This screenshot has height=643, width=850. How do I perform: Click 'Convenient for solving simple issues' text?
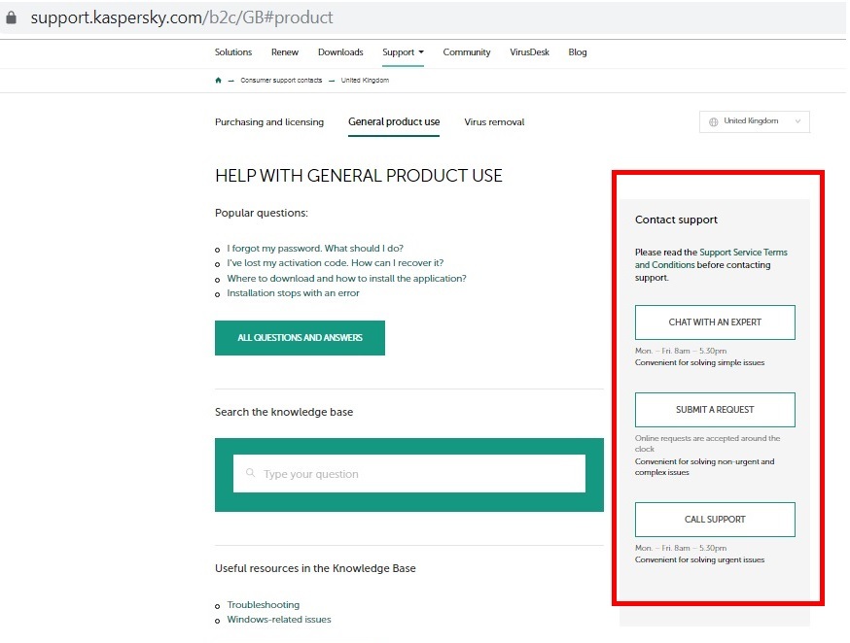pyautogui.click(x=699, y=362)
